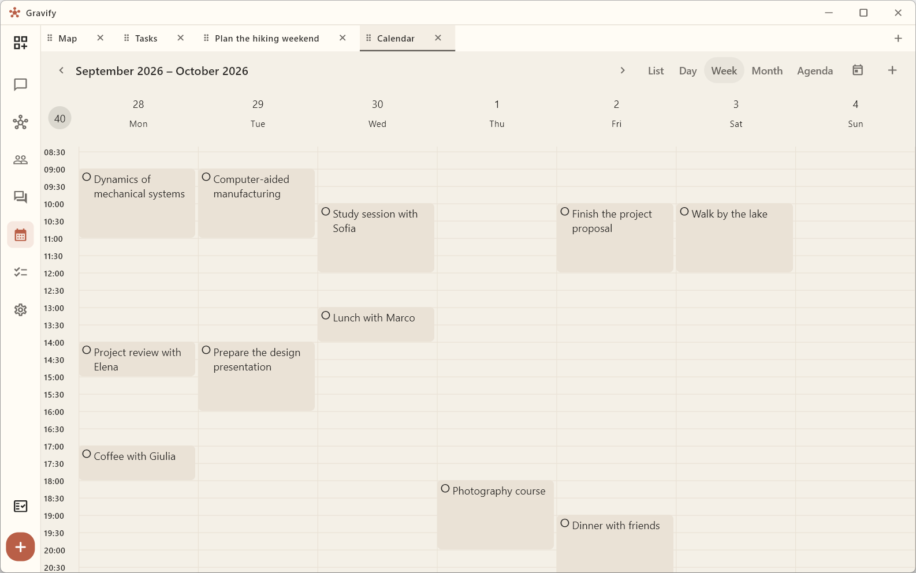Open the settings gear in sidebar

20,310
